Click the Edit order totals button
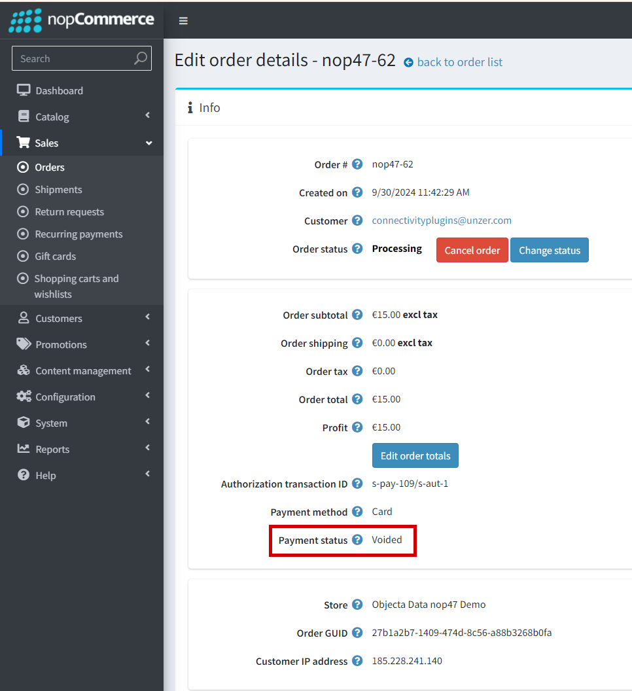This screenshot has height=691, width=632. pos(415,455)
